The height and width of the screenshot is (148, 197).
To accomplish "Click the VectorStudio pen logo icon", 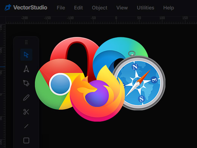I will [8, 8].
